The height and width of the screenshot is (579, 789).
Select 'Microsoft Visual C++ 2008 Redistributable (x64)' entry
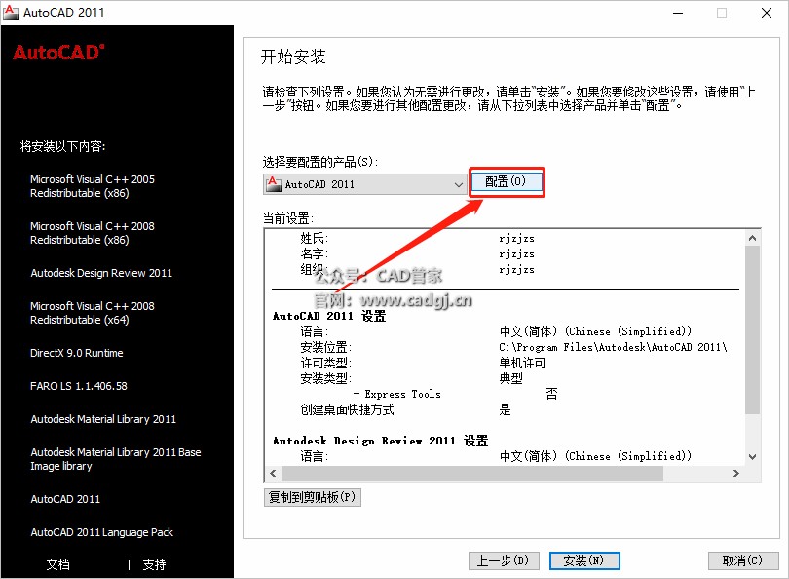(x=93, y=313)
